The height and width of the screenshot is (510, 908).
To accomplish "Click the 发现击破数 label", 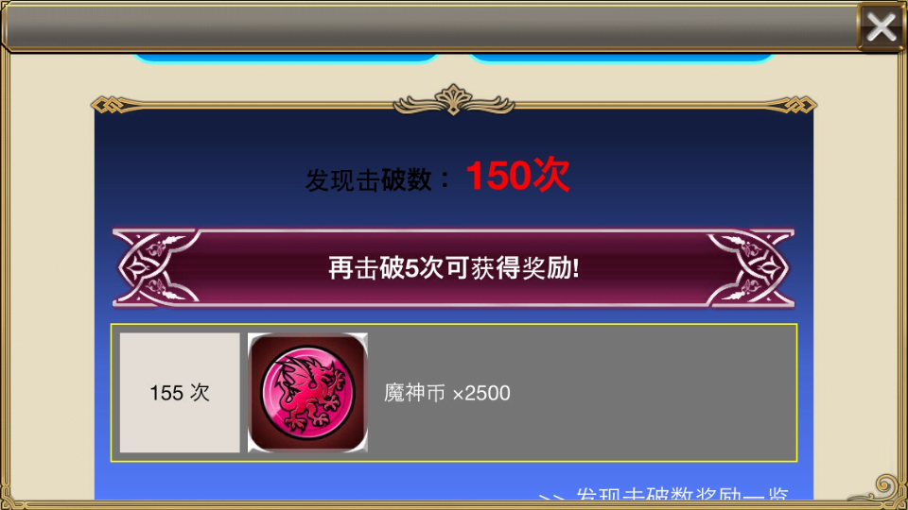I will coord(369,179).
